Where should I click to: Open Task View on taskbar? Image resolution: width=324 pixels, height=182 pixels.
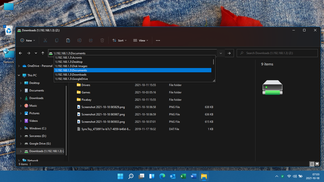point(141,176)
